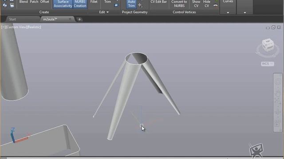The image size is (284, 159).
Task: Toggle Auto Trim option
Action: click(131, 4)
